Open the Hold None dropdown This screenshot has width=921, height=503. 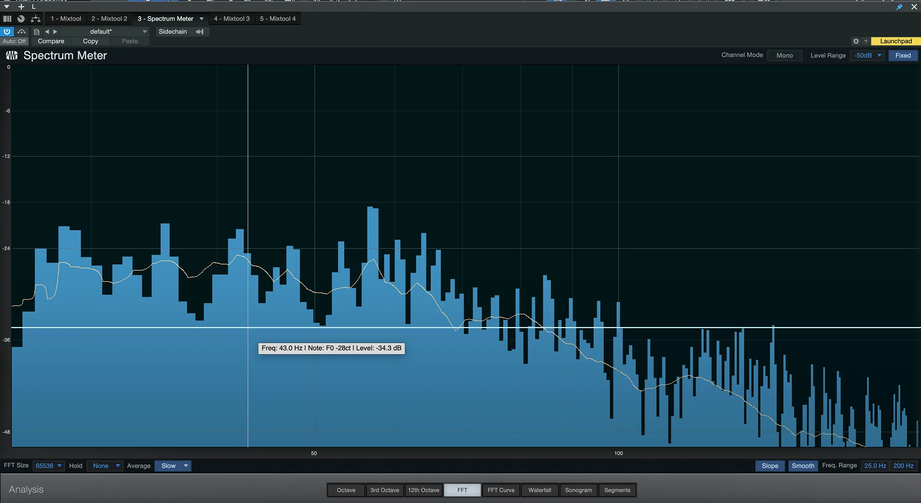coord(105,466)
